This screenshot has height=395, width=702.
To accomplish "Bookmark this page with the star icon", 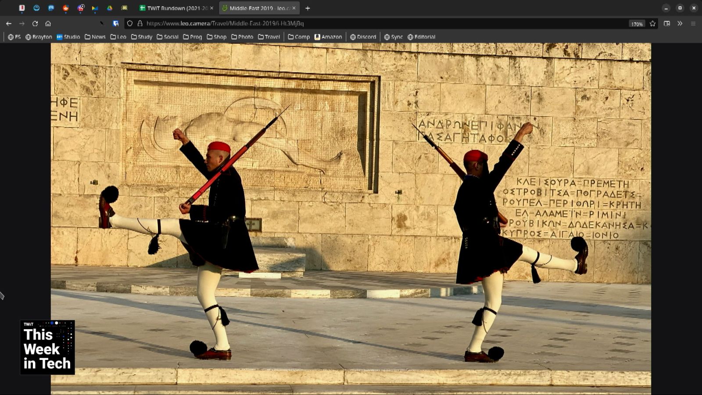I will pos(652,24).
